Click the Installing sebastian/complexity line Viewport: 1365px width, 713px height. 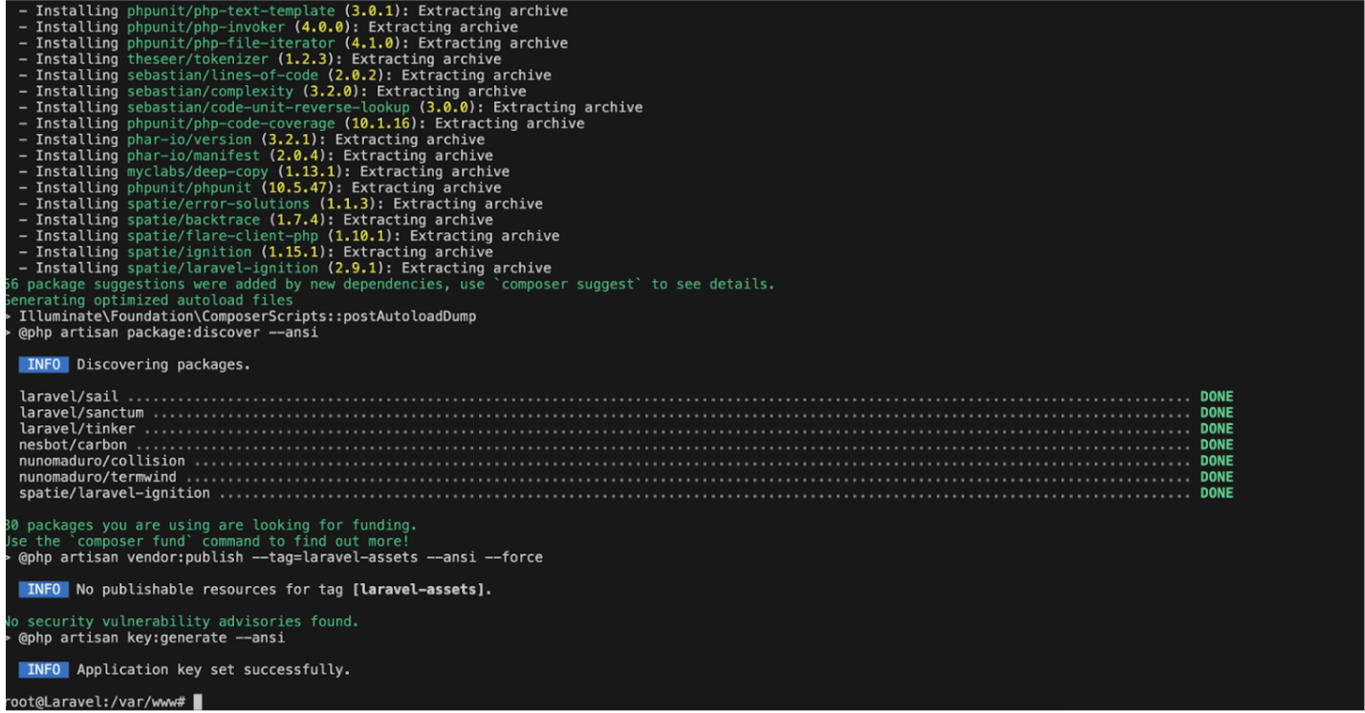click(x=271, y=91)
